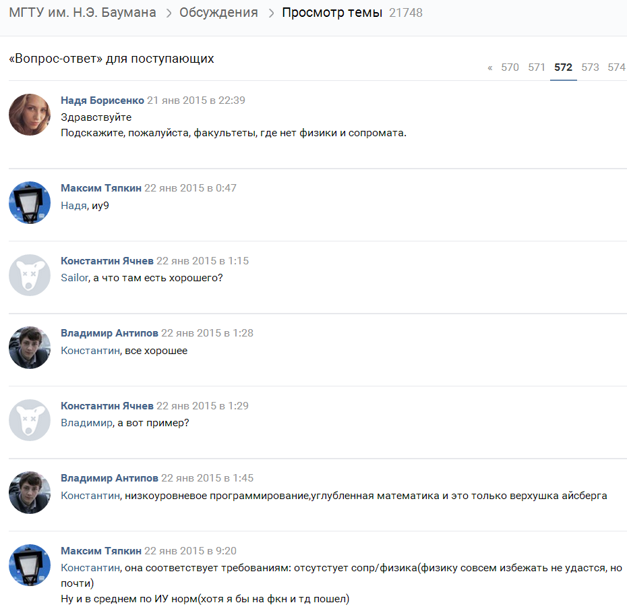Click the Sailor reply mention link

[x=74, y=278]
